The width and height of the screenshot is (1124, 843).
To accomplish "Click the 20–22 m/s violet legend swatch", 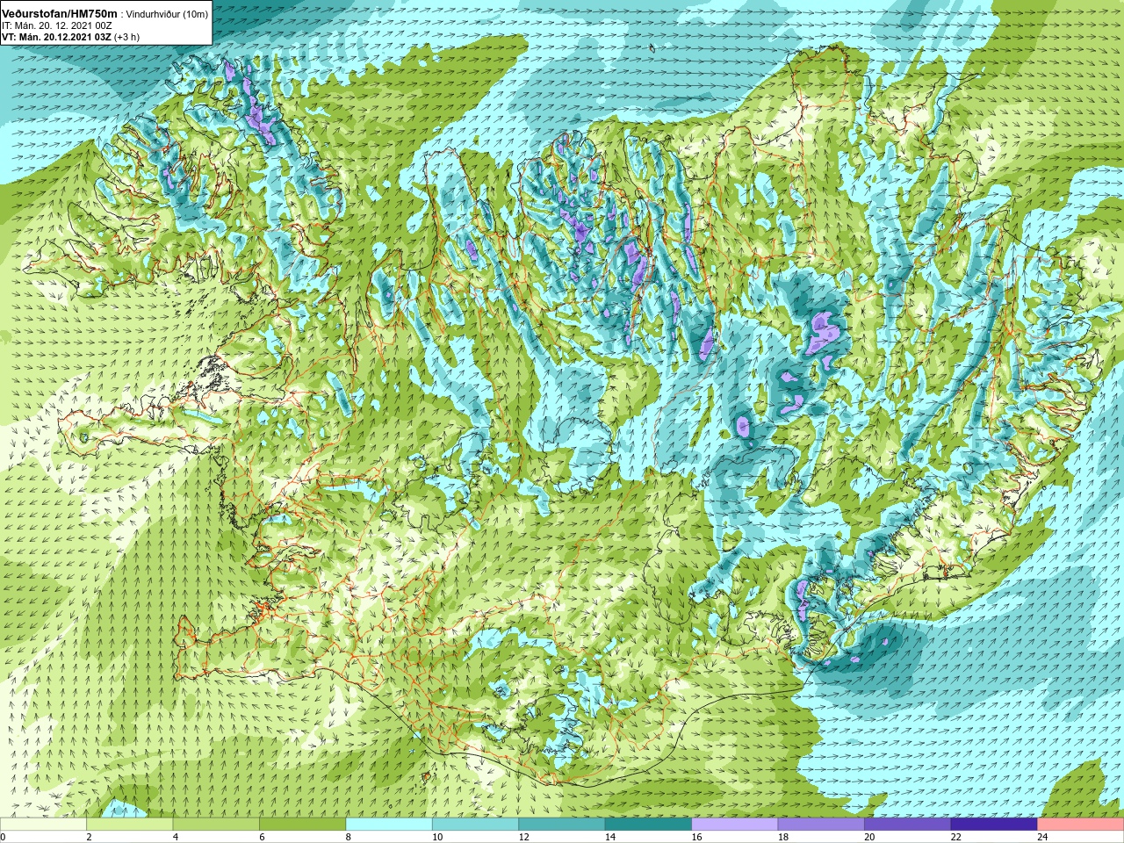I will click(x=908, y=825).
